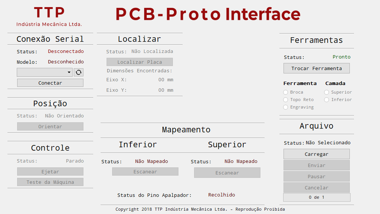Click the 'PCB-Proto Interface' title
The image size is (380, 214).
pos(208,14)
